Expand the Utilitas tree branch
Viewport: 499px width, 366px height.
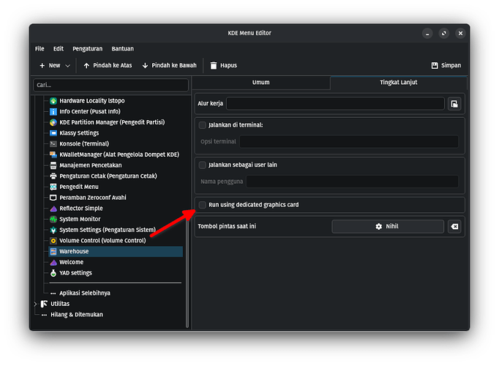tap(36, 305)
